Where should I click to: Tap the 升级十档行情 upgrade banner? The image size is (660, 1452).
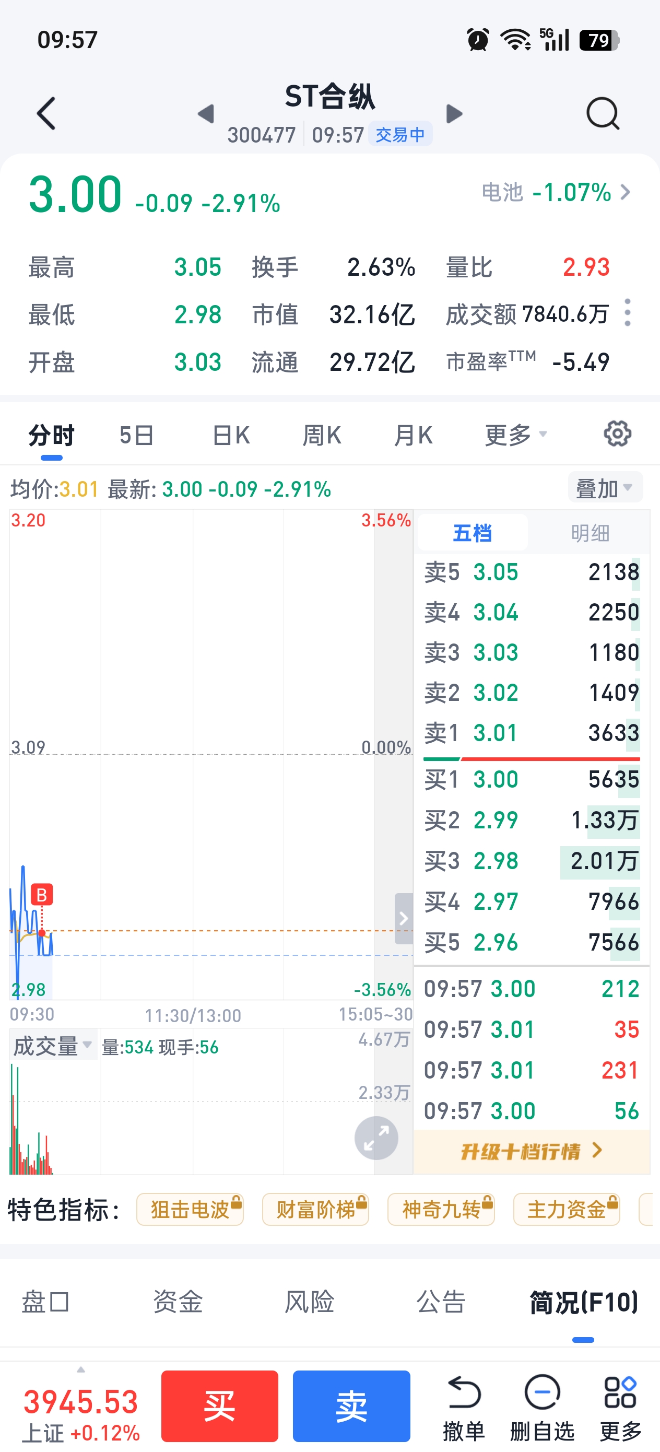click(531, 1151)
